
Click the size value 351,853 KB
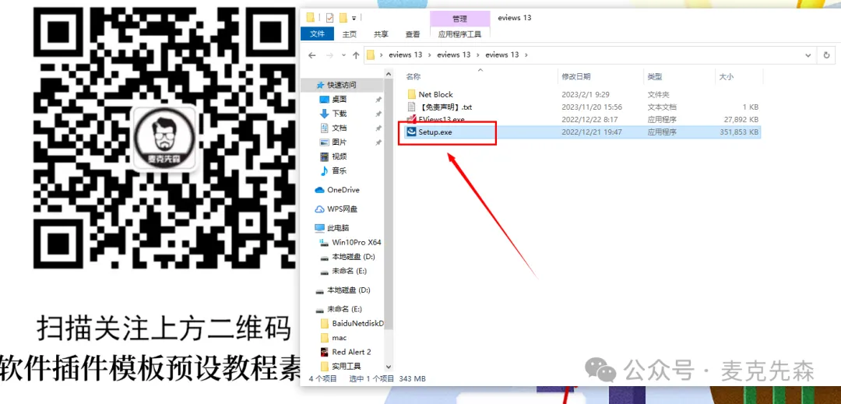(x=738, y=132)
